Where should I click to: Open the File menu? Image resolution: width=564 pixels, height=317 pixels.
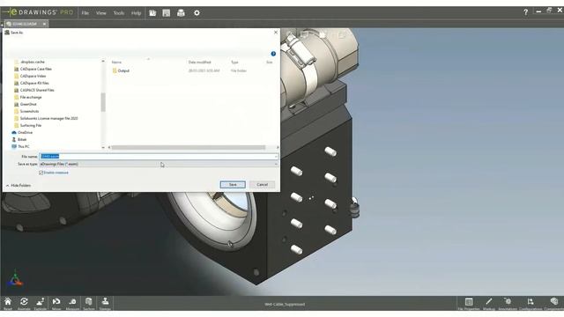tap(85, 13)
